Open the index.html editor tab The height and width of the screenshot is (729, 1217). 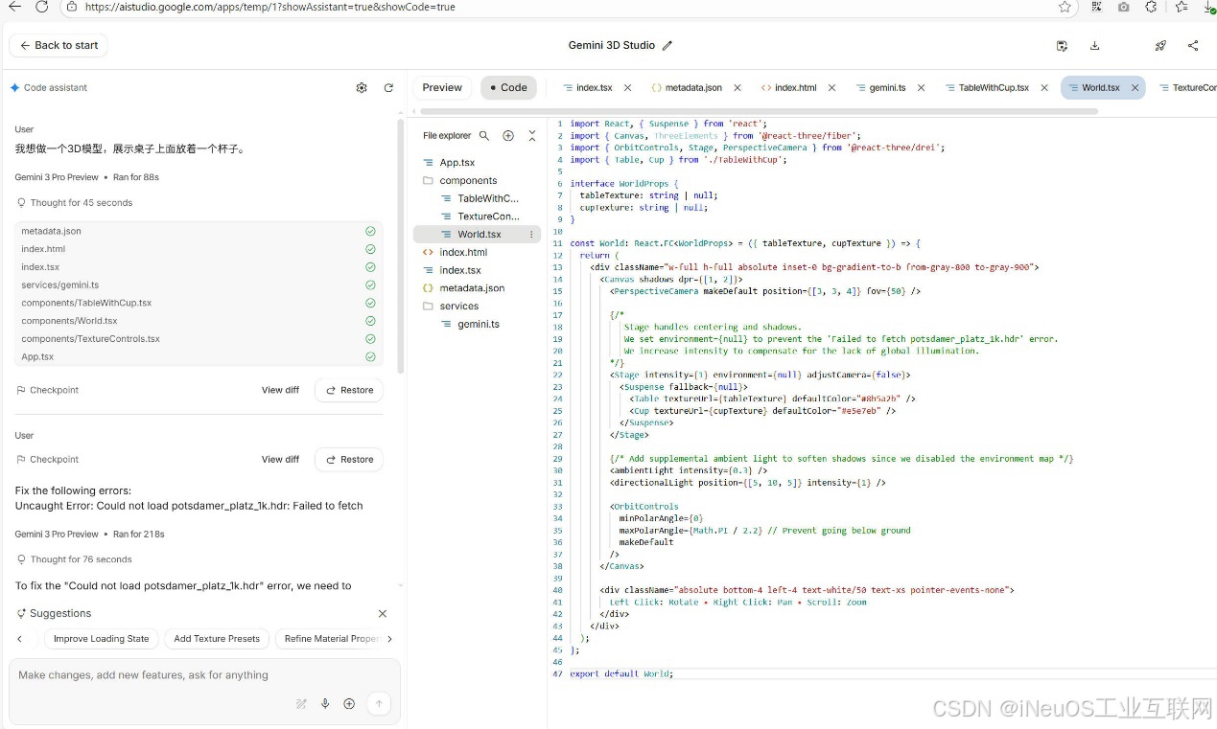(x=795, y=87)
